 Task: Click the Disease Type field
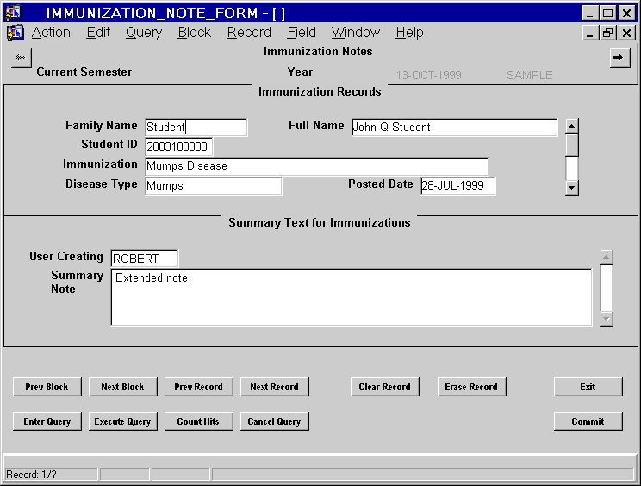213,186
